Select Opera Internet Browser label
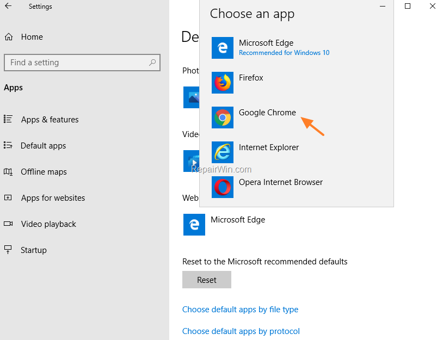443x340 pixels. tap(280, 182)
